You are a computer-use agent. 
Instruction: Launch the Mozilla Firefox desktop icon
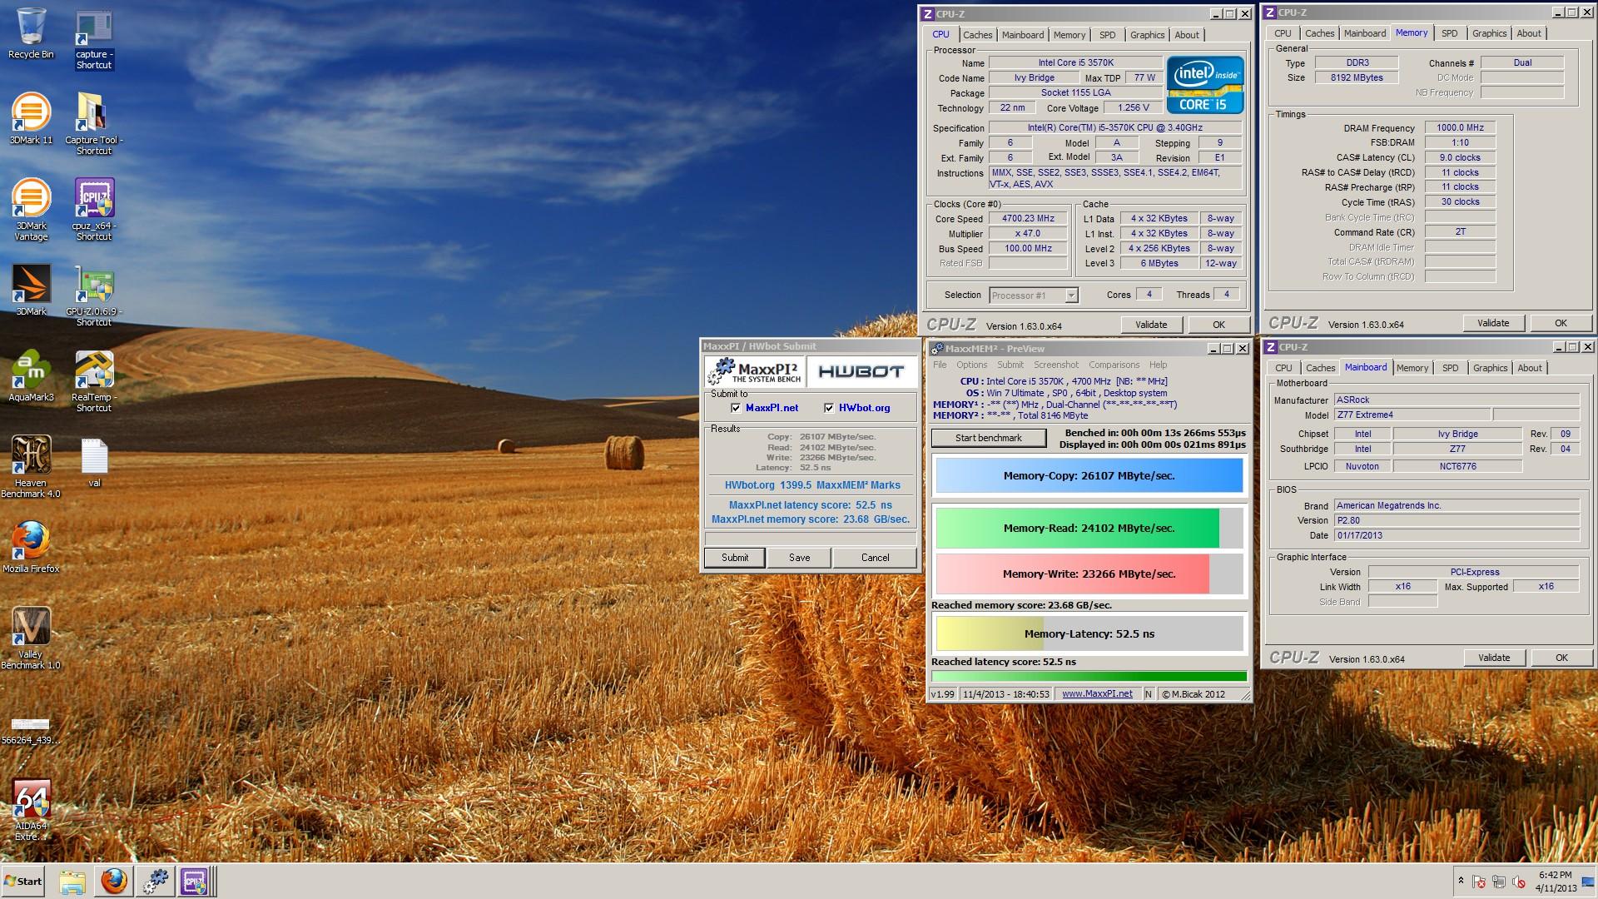(31, 548)
